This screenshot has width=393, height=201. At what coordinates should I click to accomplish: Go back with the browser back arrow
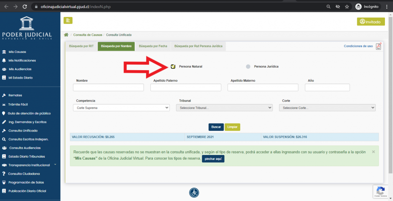6,7
